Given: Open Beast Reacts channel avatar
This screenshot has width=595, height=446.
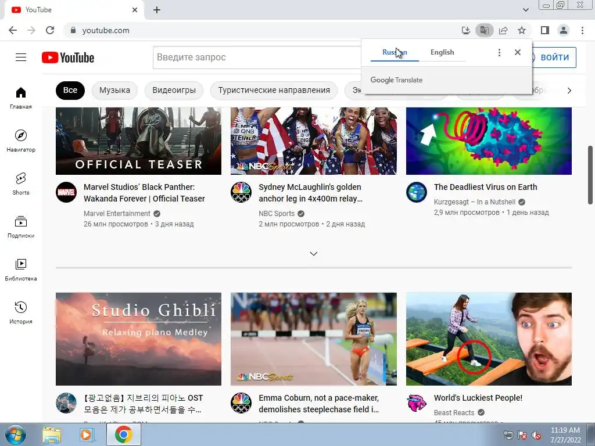Looking at the screenshot, I should click(416, 403).
